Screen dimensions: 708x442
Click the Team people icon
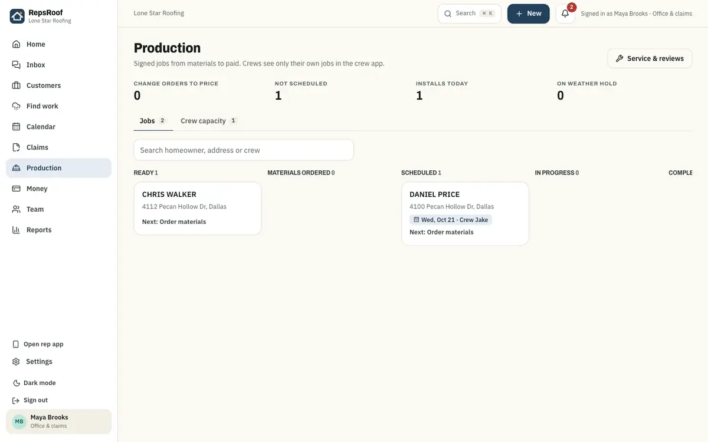16,209
